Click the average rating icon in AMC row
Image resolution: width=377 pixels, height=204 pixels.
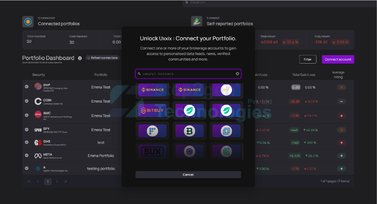click(341, 116)
